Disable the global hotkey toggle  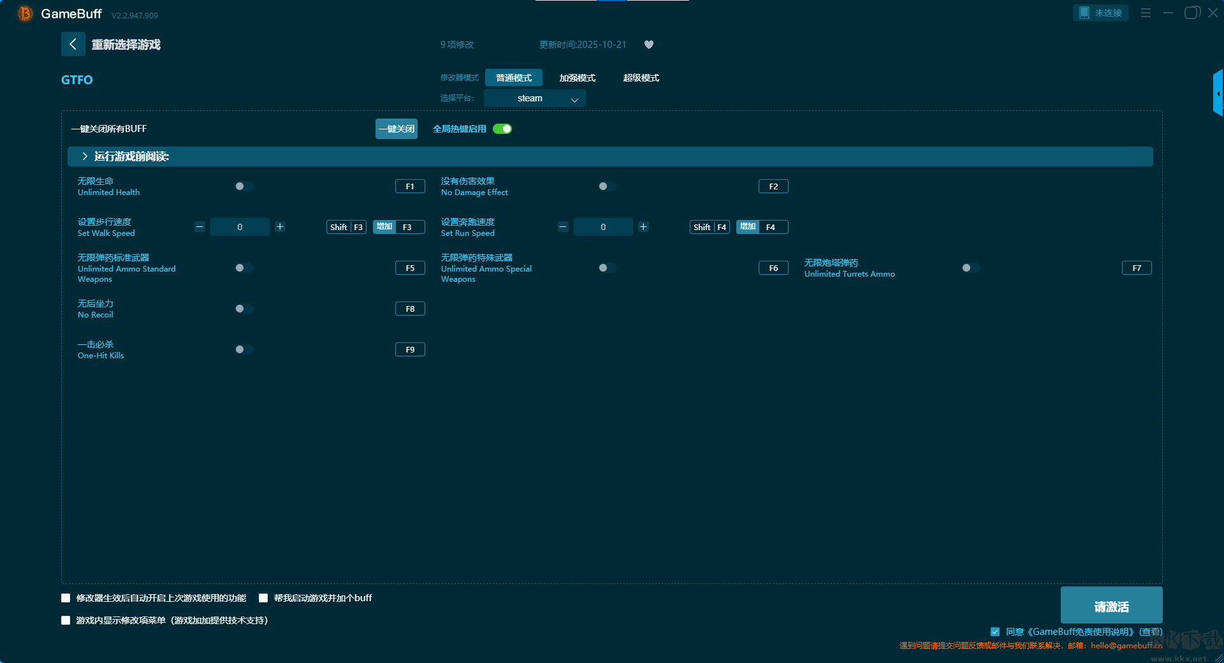502,129
